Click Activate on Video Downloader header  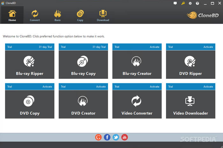coord(208,87)
